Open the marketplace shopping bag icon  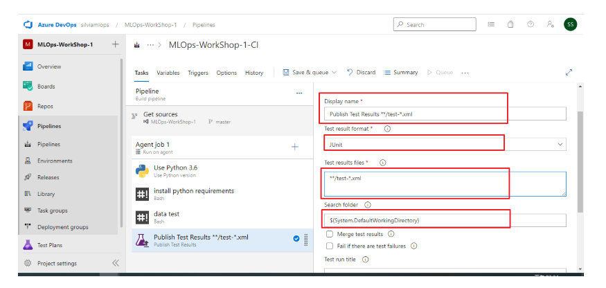pos(510,24)
